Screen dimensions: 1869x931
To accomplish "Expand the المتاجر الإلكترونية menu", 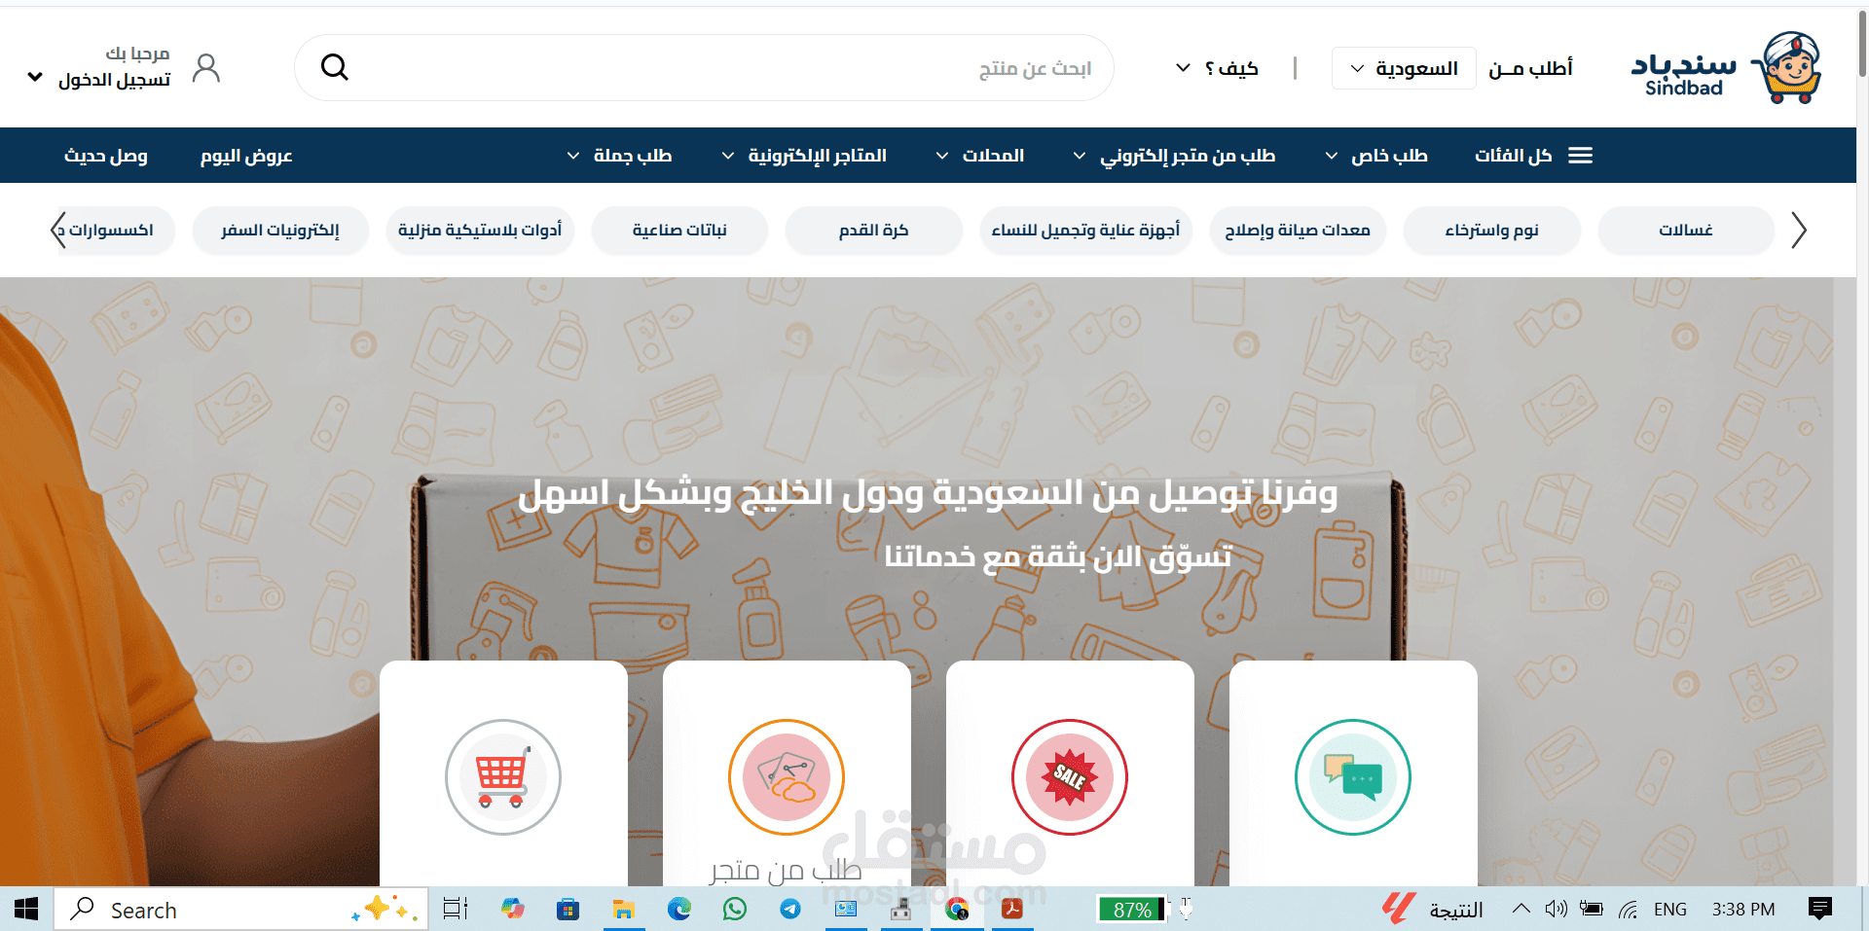I will click(804, 156).
